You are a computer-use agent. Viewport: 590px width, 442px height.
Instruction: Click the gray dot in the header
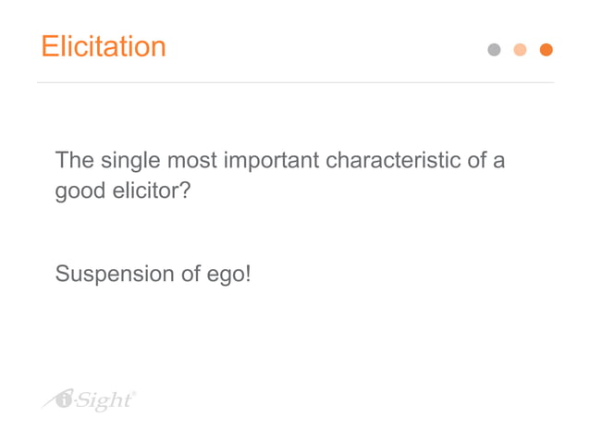coord(494,50)
